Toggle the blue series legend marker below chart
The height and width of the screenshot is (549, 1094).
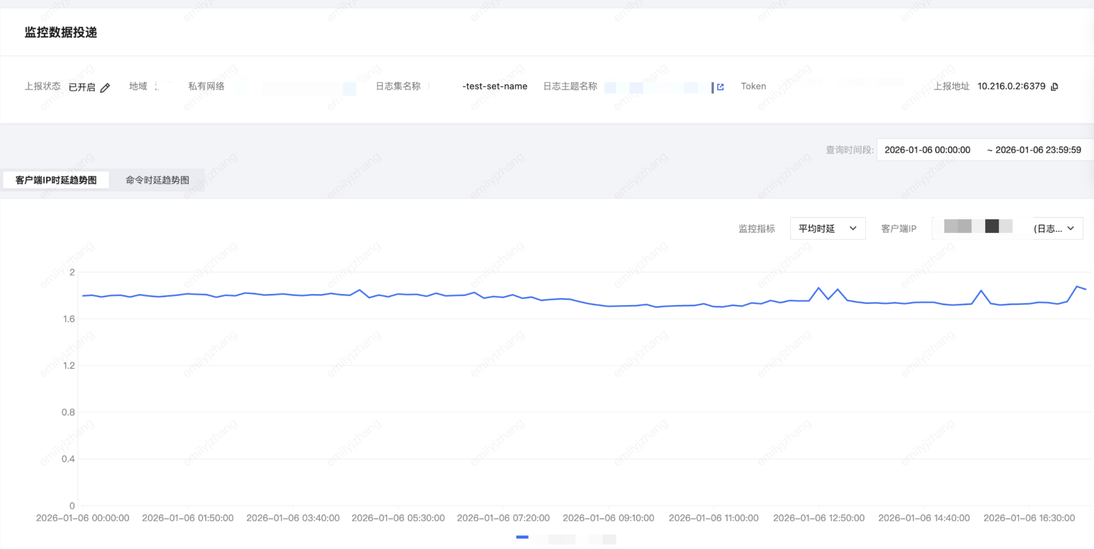pyautogui.click(x=522, y=537)
